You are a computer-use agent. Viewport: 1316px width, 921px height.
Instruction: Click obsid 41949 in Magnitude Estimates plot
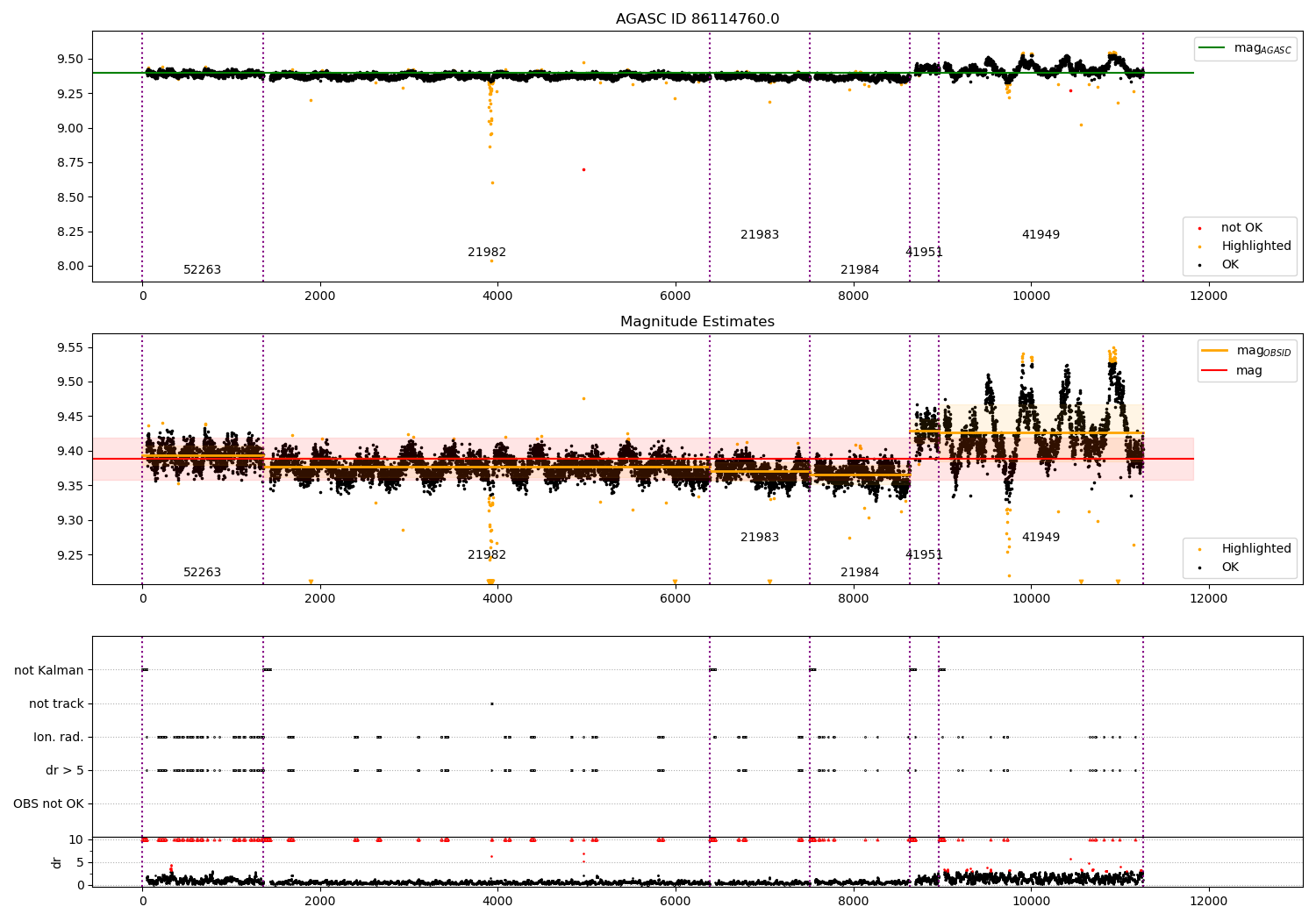pyautogui.click(x=1041, y=538)
